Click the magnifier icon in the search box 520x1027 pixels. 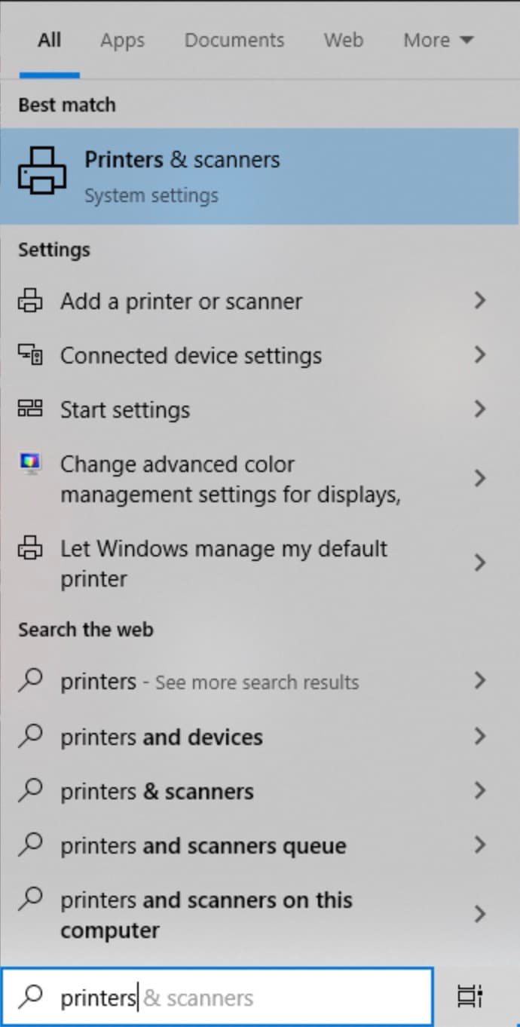click(x=30, y=996)
